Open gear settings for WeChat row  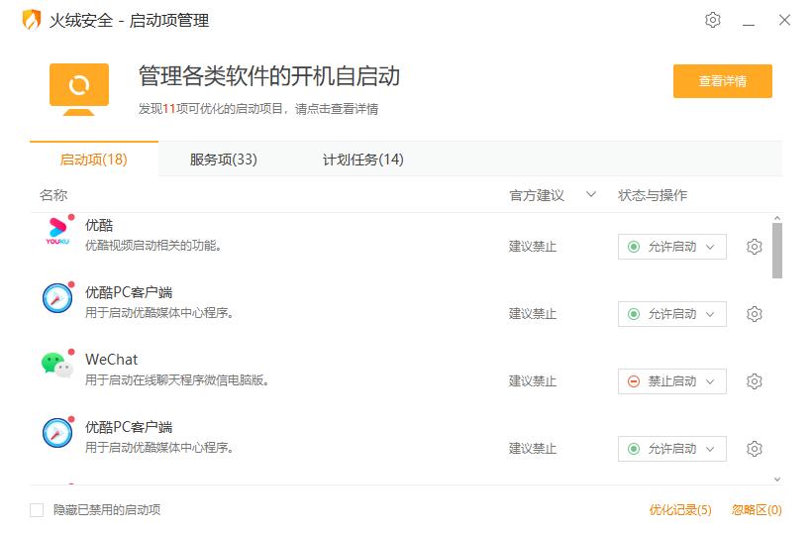(754, 381)
